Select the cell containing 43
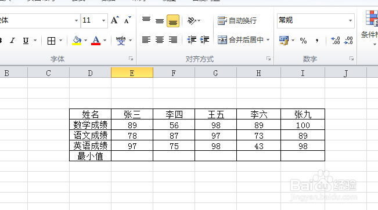Image resolution: width=378 pixels, height=210 pixels. 258,146
